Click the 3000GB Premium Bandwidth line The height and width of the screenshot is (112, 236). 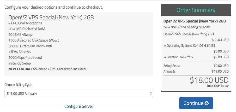point(30,46)
